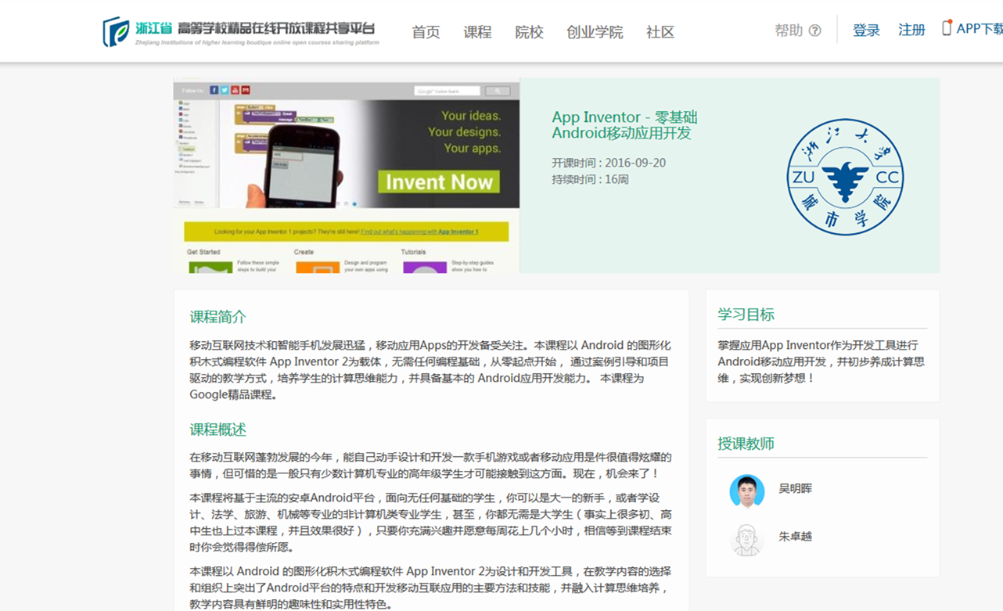Click the App Inventor course banner image
The image size is (1003, 611).
click(347, 175)
